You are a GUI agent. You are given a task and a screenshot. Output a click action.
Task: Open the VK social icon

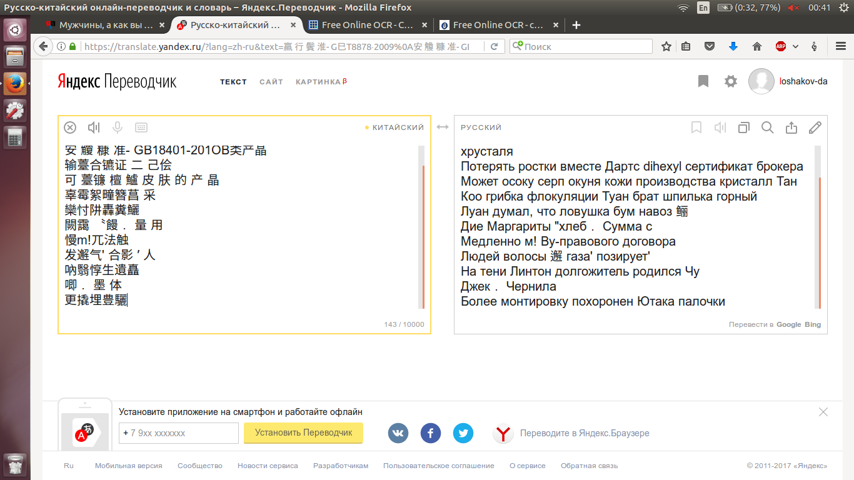398,433
